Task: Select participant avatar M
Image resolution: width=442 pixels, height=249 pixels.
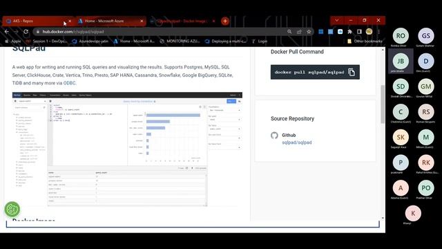Action: click(426, 138)
